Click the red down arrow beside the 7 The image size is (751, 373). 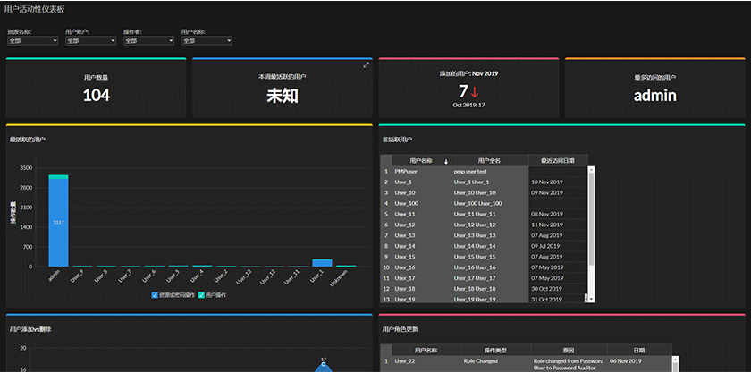(x=474, y=92)
